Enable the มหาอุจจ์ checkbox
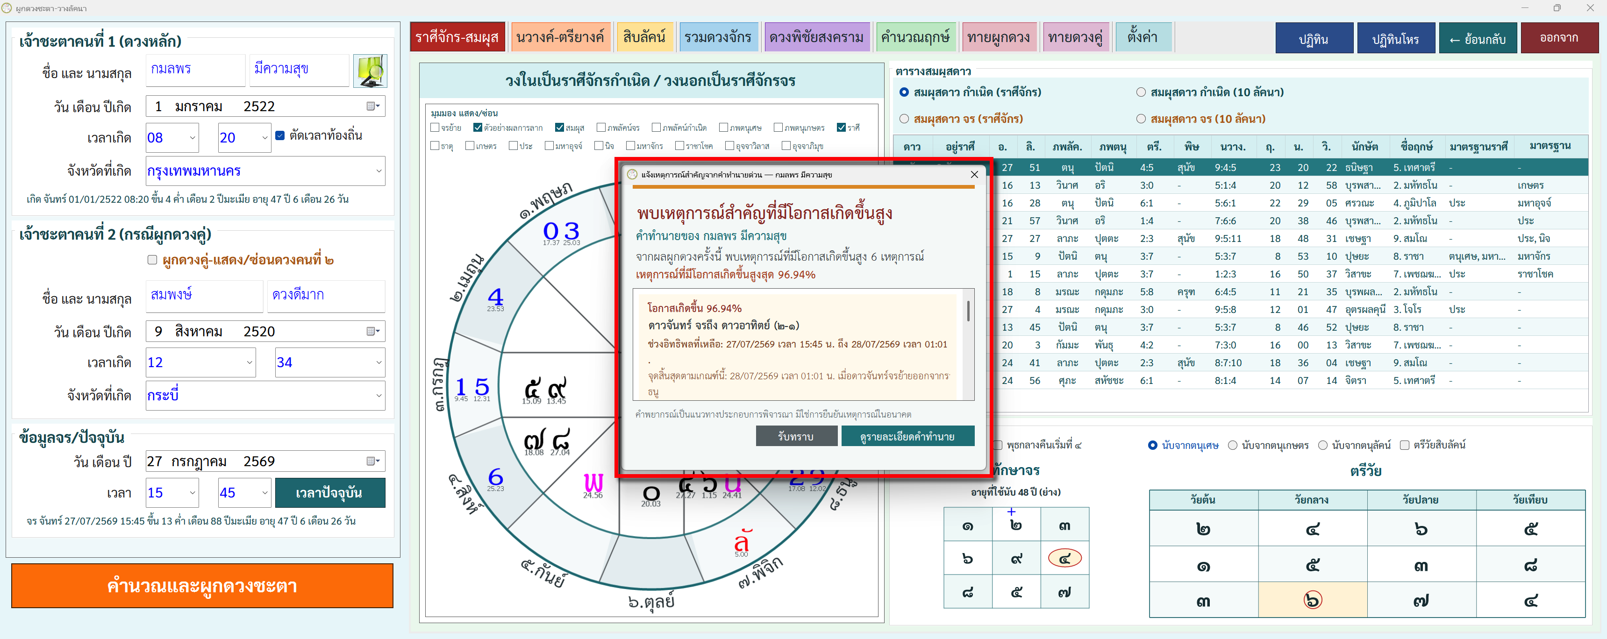Image resolution: width=1607 pixels, height=639 pixels. pyautogui.click(x=549, y=146)
